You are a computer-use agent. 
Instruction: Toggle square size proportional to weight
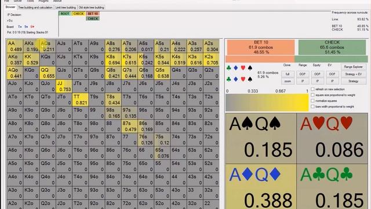312,95
